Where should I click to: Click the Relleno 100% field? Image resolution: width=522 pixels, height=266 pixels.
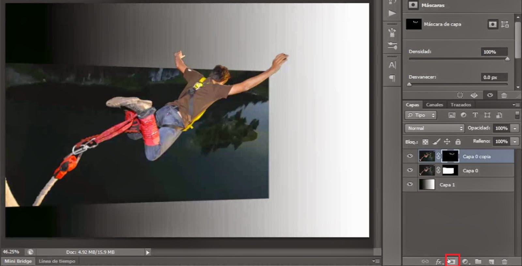[x=501, y=141]
